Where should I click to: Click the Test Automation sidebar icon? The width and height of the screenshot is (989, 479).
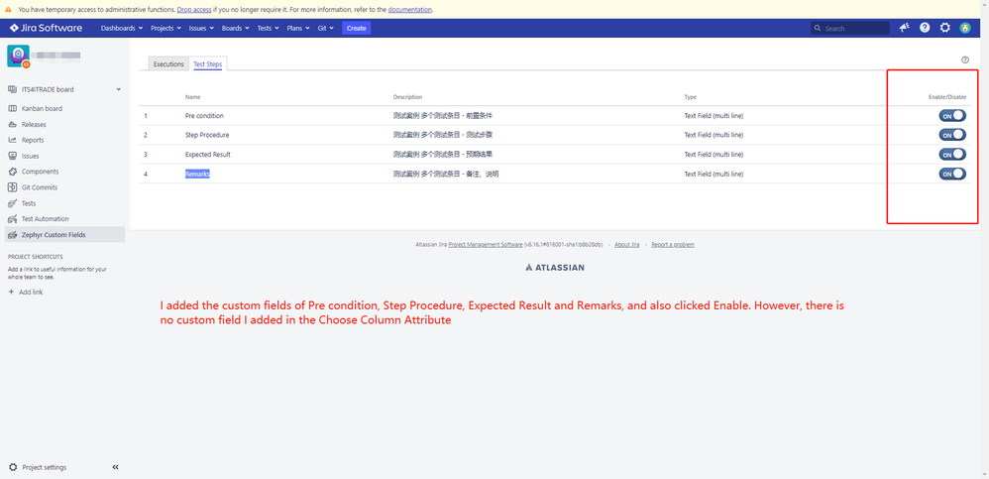click(x=12, y=219)
